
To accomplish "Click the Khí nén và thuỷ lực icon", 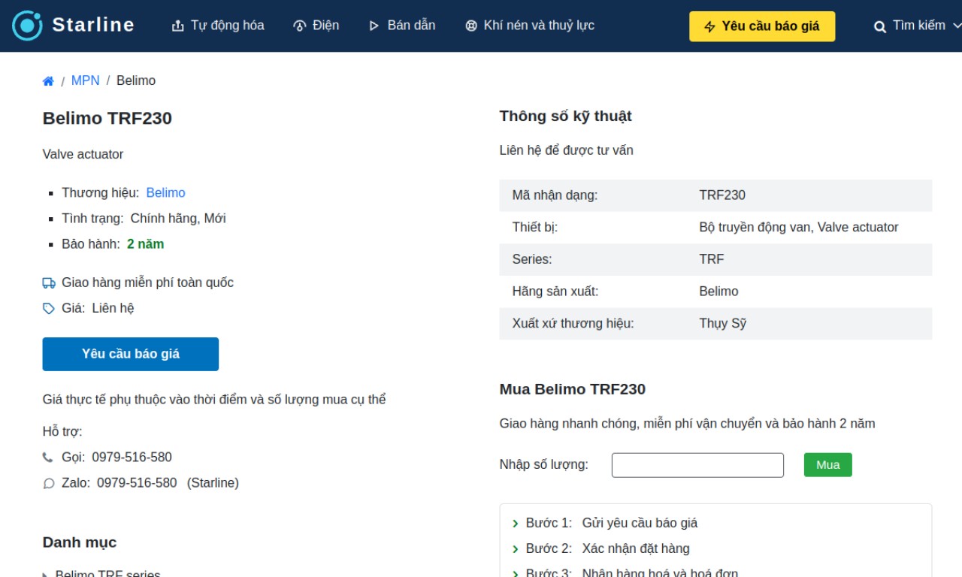I will click(471, 26).
